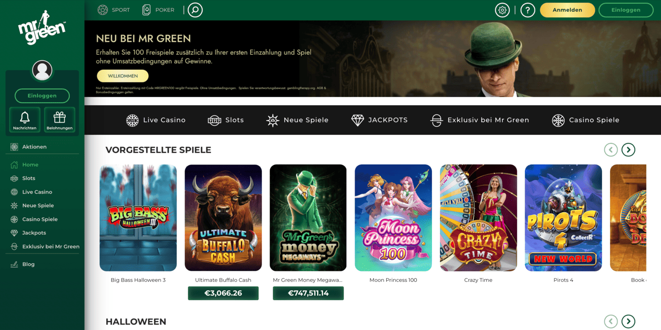Viewport: 661px width, 330px height.
Task: Switch to Casino Spiele category tab
Action: tap(585, 120)
